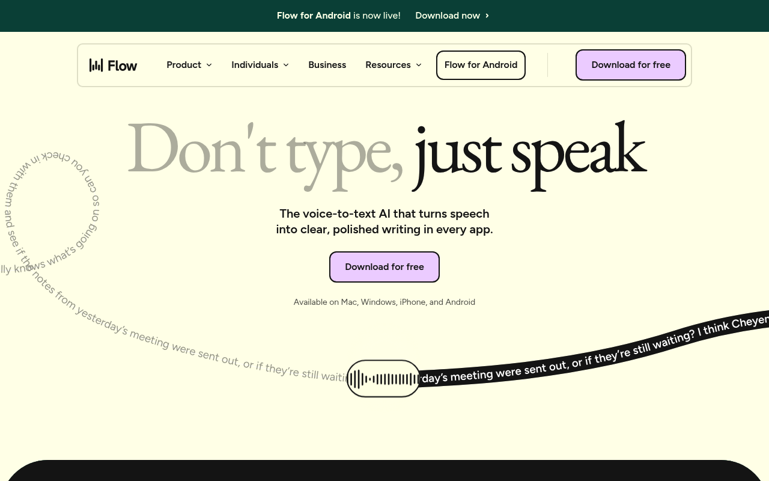
Task: Open the Individuals menu label
Action: 254,65
